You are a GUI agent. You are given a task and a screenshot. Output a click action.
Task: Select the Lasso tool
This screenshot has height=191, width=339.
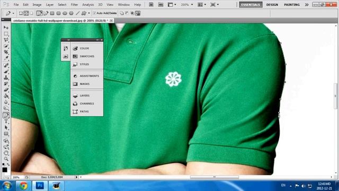[6, 40]
